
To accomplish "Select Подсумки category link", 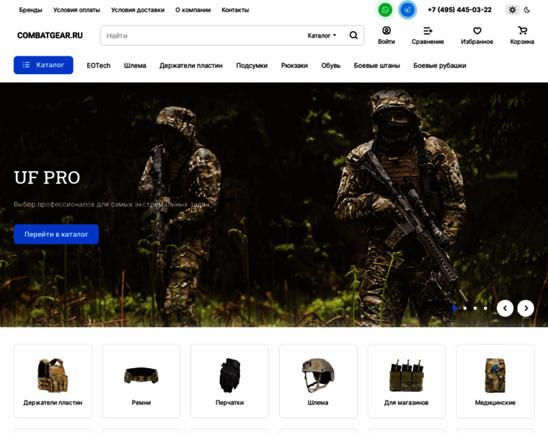I will pos(252,66).
